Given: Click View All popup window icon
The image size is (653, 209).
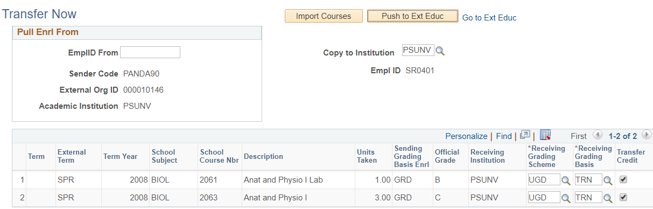Looking at the screenshot, I should [x=525, y=135].
